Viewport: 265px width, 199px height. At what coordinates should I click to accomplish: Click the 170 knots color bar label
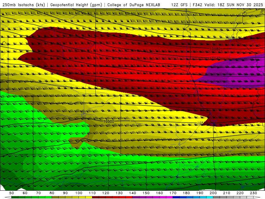coord(173,193)
